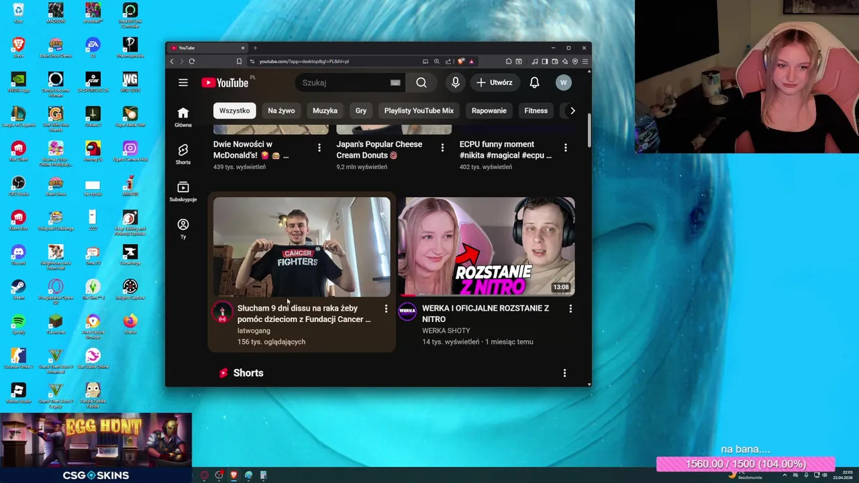Click the Brave icon in the taskbar

234,475
